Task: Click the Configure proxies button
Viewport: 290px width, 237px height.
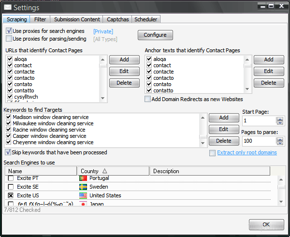Action: point(155,35)
